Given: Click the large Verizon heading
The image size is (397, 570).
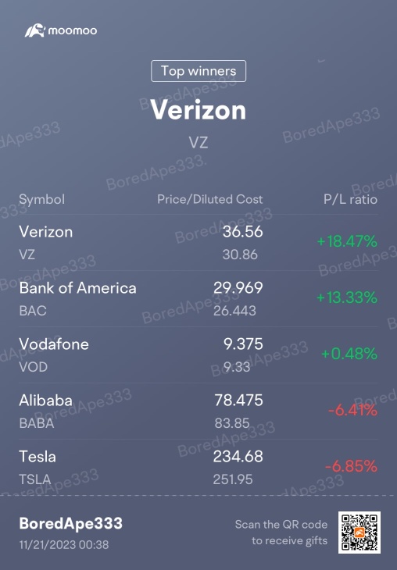Looking at the screenshot, I should pos(198,110).
